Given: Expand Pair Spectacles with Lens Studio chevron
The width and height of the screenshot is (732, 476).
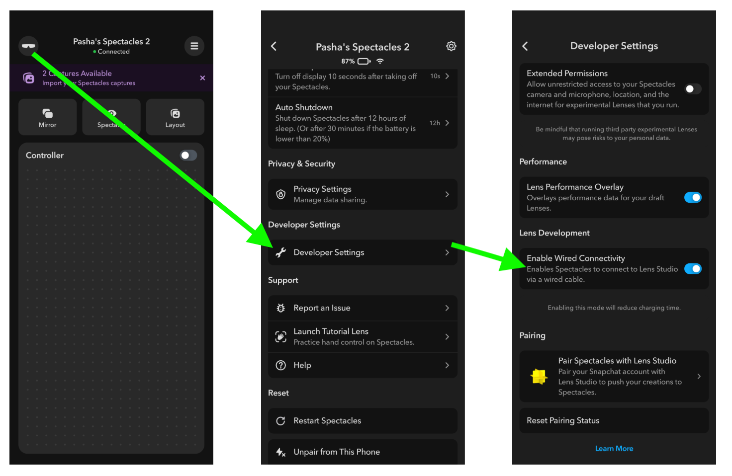Looking at the screenshot, I should point(699,377).
